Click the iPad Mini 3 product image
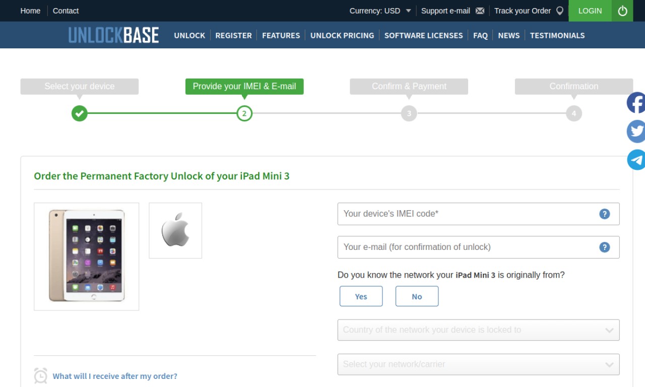The height and width of the screenshot is (387, 645). [x=87, y=256]
